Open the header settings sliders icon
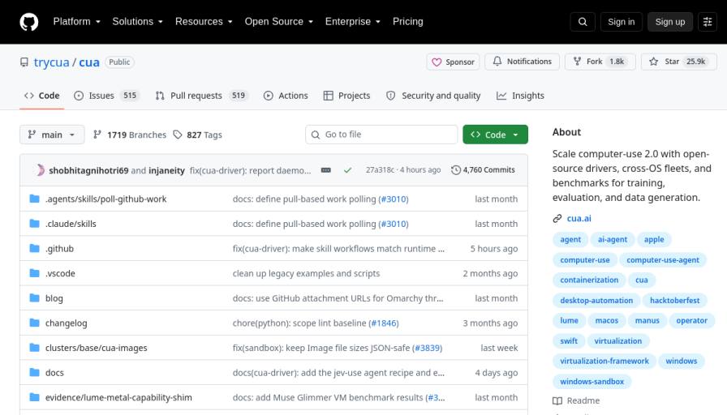 (x=708, y=22)
